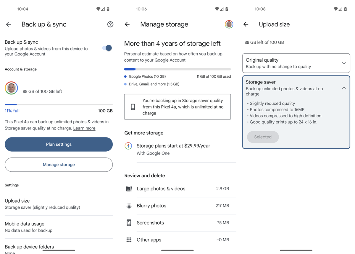The height and width of the screenshot is (254, 355).
Task: Open the Google One colored icon
Action: 128,146
